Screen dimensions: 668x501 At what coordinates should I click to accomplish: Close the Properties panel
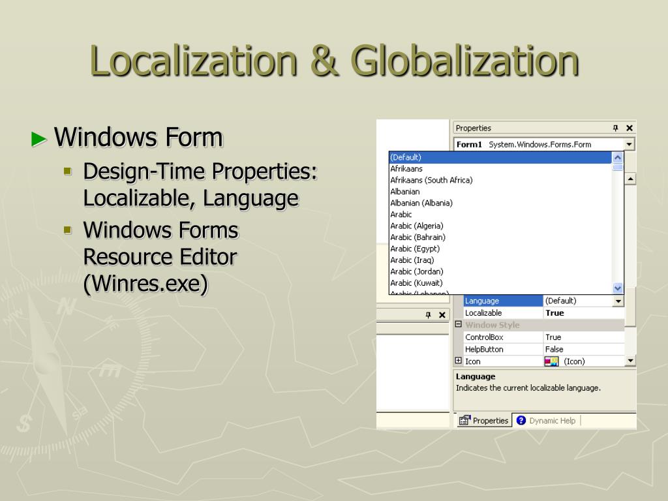pos(630,128)
